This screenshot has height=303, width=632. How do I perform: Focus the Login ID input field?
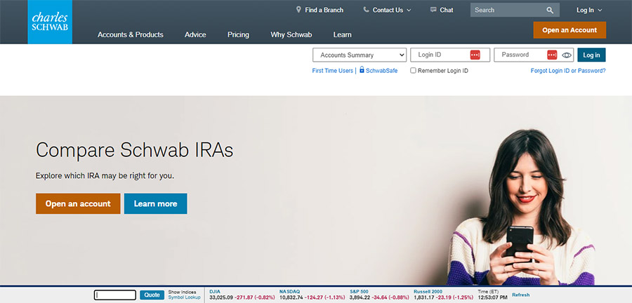click(x=450, y=55)
